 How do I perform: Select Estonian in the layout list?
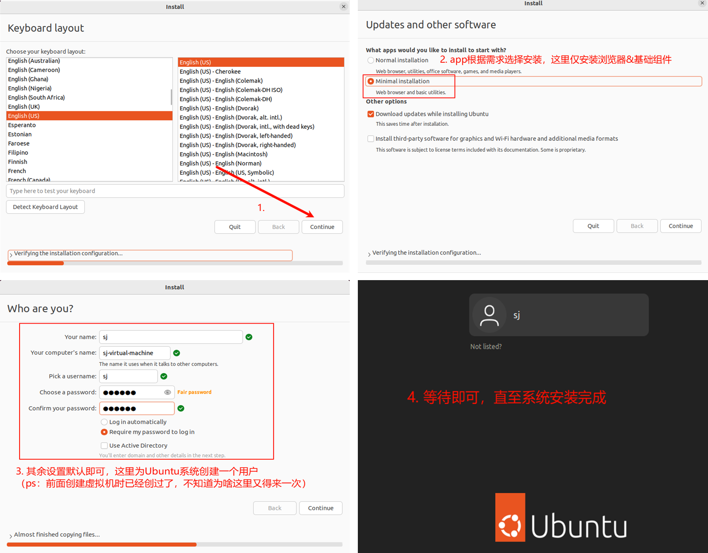(89, 134)
